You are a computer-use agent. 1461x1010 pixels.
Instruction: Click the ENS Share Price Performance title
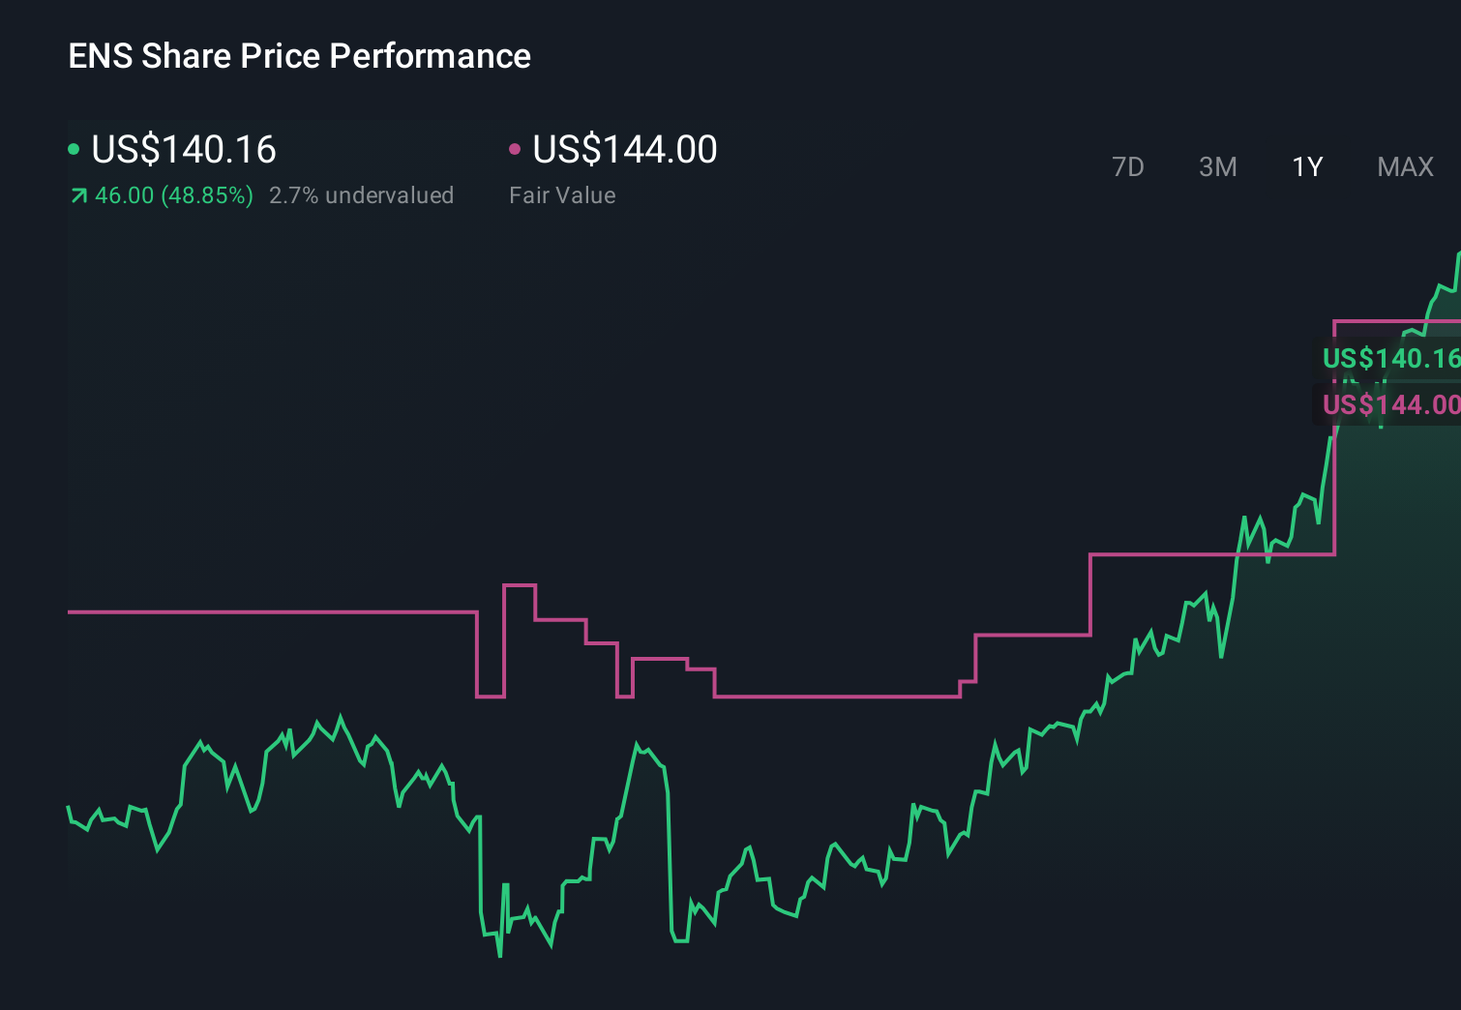[x=299, y=56]
